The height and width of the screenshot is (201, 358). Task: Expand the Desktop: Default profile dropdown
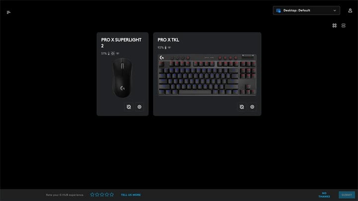pyautogui.click(x=306, y=10)
